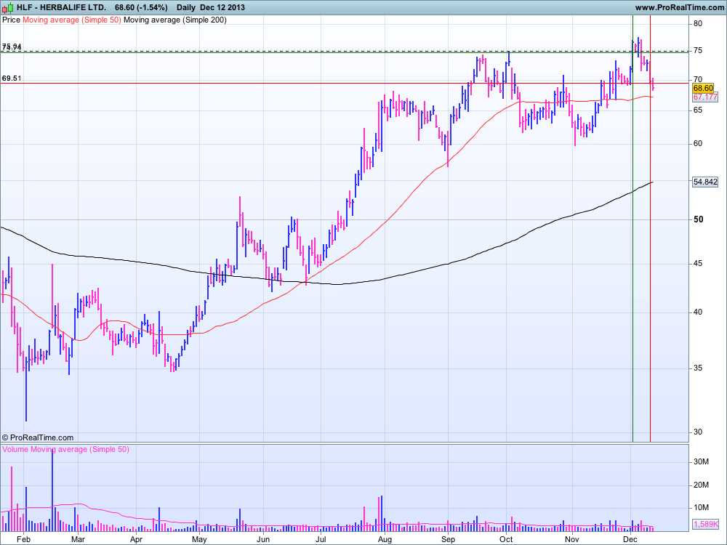Click the yellow 68.60 current price tag

[703, 88]
